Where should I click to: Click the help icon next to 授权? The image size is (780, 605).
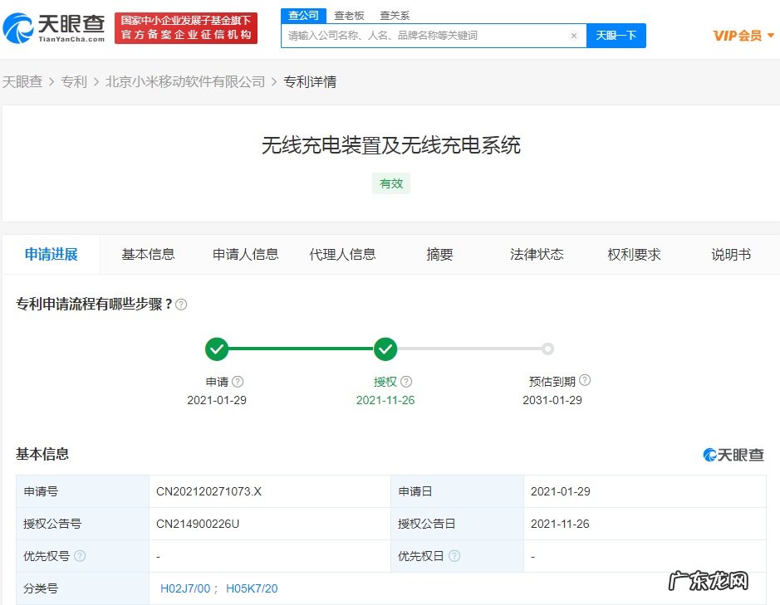click(x=405, y=381)
